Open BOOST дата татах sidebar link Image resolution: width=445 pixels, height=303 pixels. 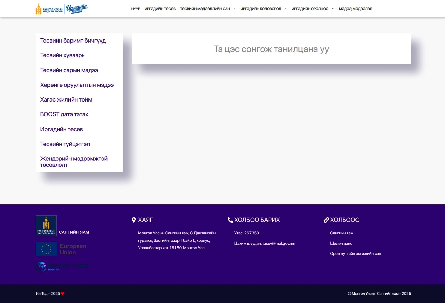pyautogui.click(x=64, y=114)
